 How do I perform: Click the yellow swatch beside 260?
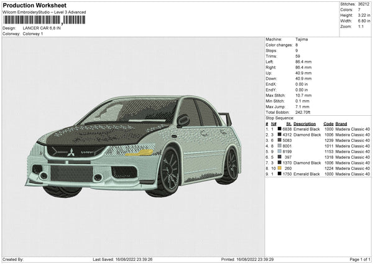coord(280,168)
